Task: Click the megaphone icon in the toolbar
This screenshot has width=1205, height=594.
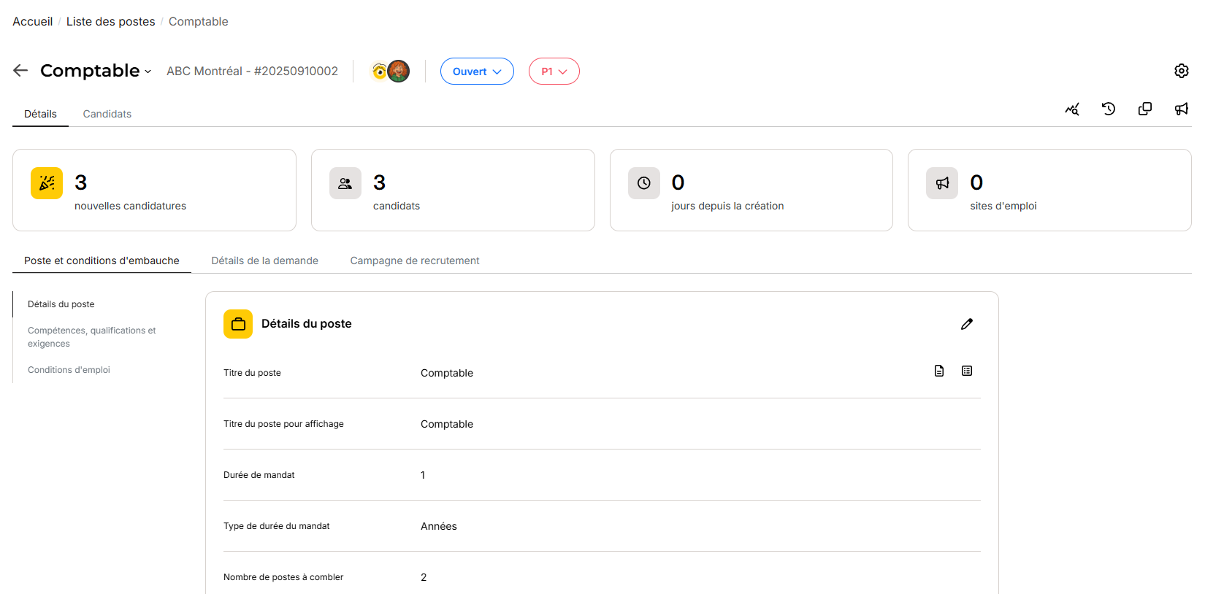Action: pos(1181,109)
